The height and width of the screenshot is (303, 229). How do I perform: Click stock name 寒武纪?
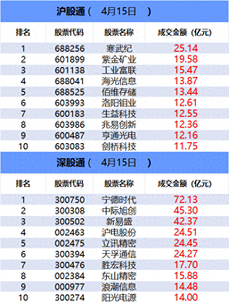(119, 48)
